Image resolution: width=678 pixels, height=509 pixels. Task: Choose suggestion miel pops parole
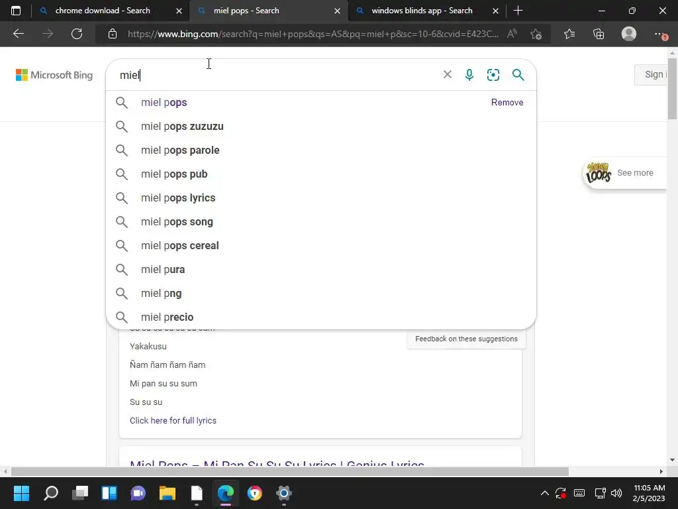(x=321, y=150)
